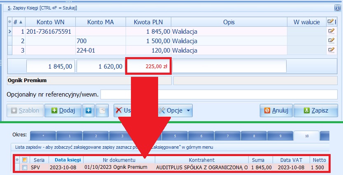
Task: Click the Dodaj button
Action: [x=63, y=111]
